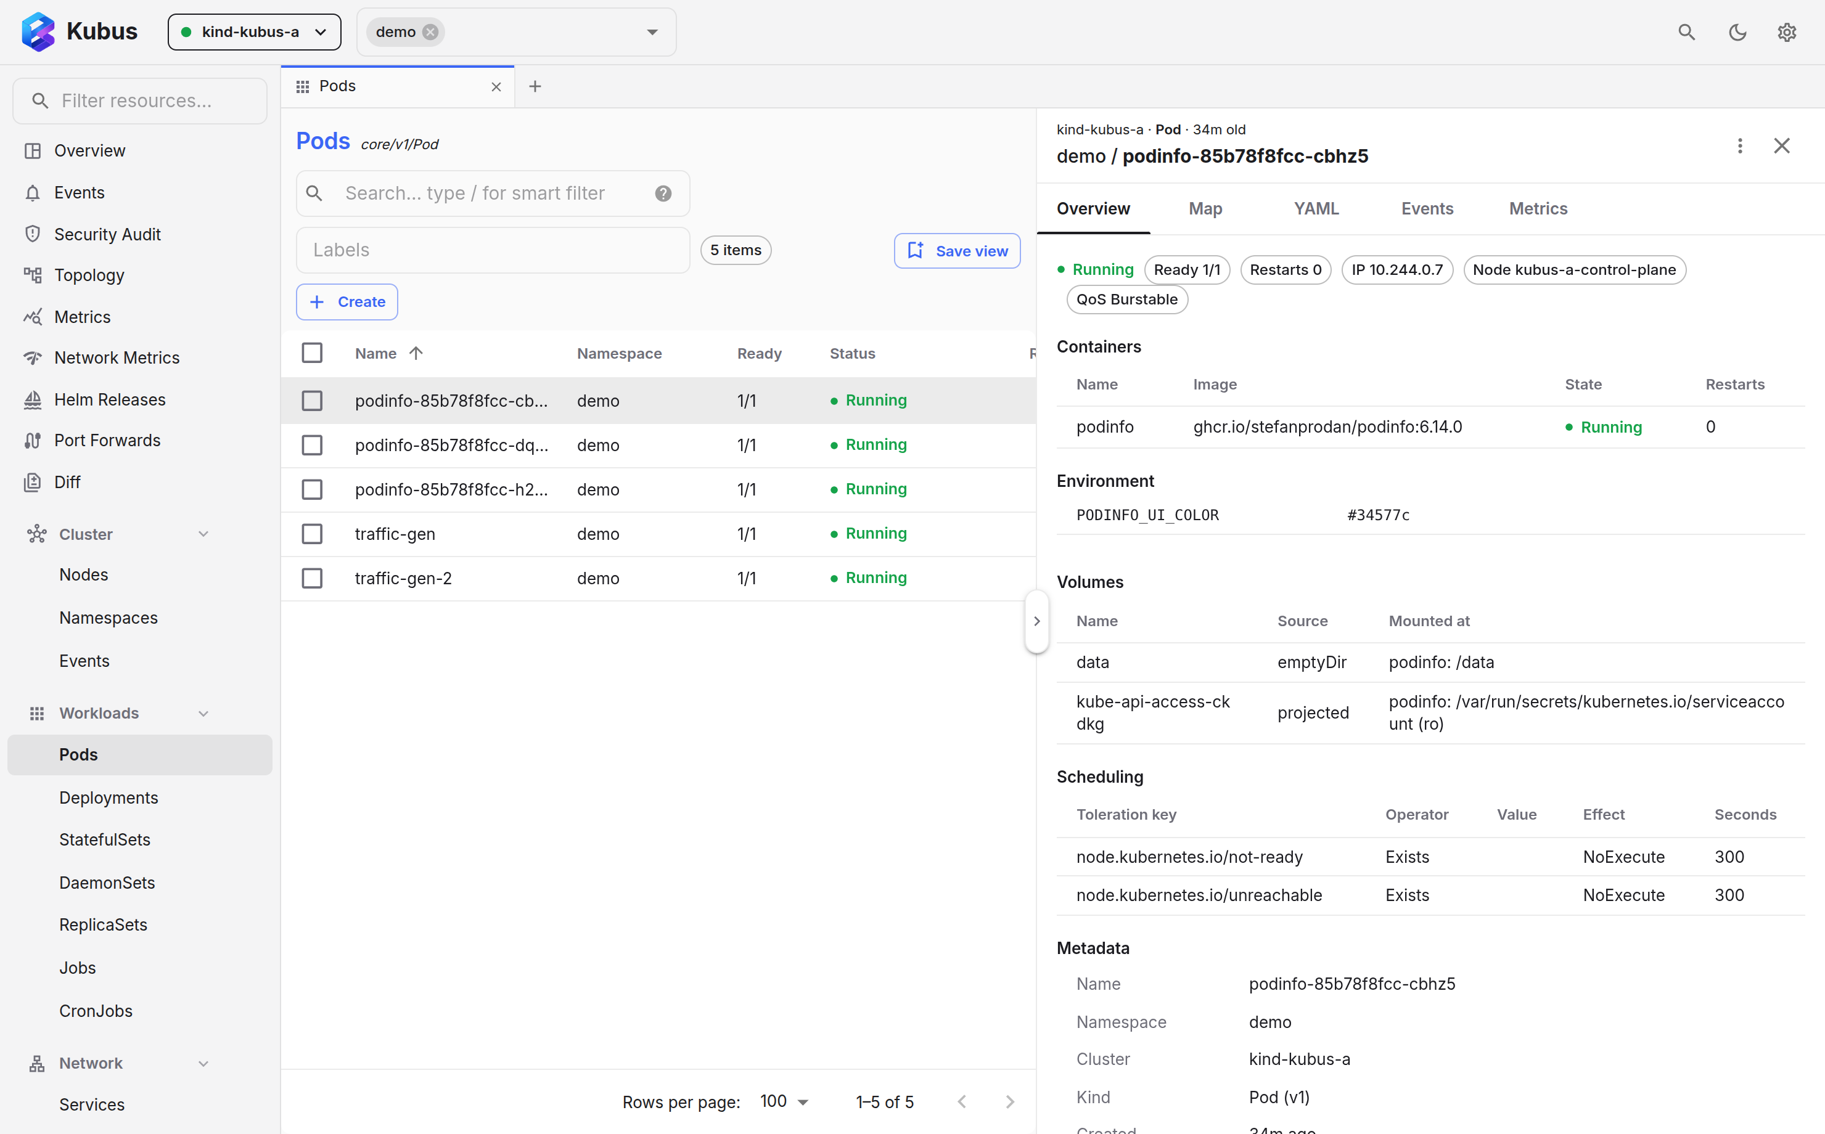
Task: Click the Status column header
Action: click(852, 353)
